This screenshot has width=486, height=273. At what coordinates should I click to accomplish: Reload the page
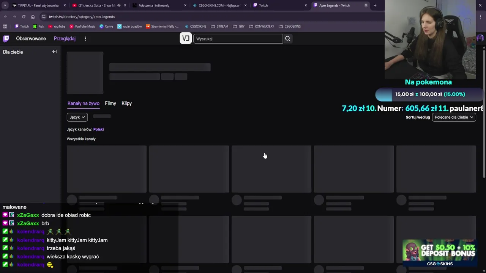tap(24, 17)
